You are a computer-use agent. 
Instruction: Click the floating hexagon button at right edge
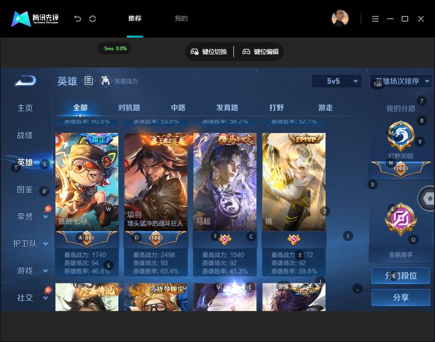(x=427, y=198)
